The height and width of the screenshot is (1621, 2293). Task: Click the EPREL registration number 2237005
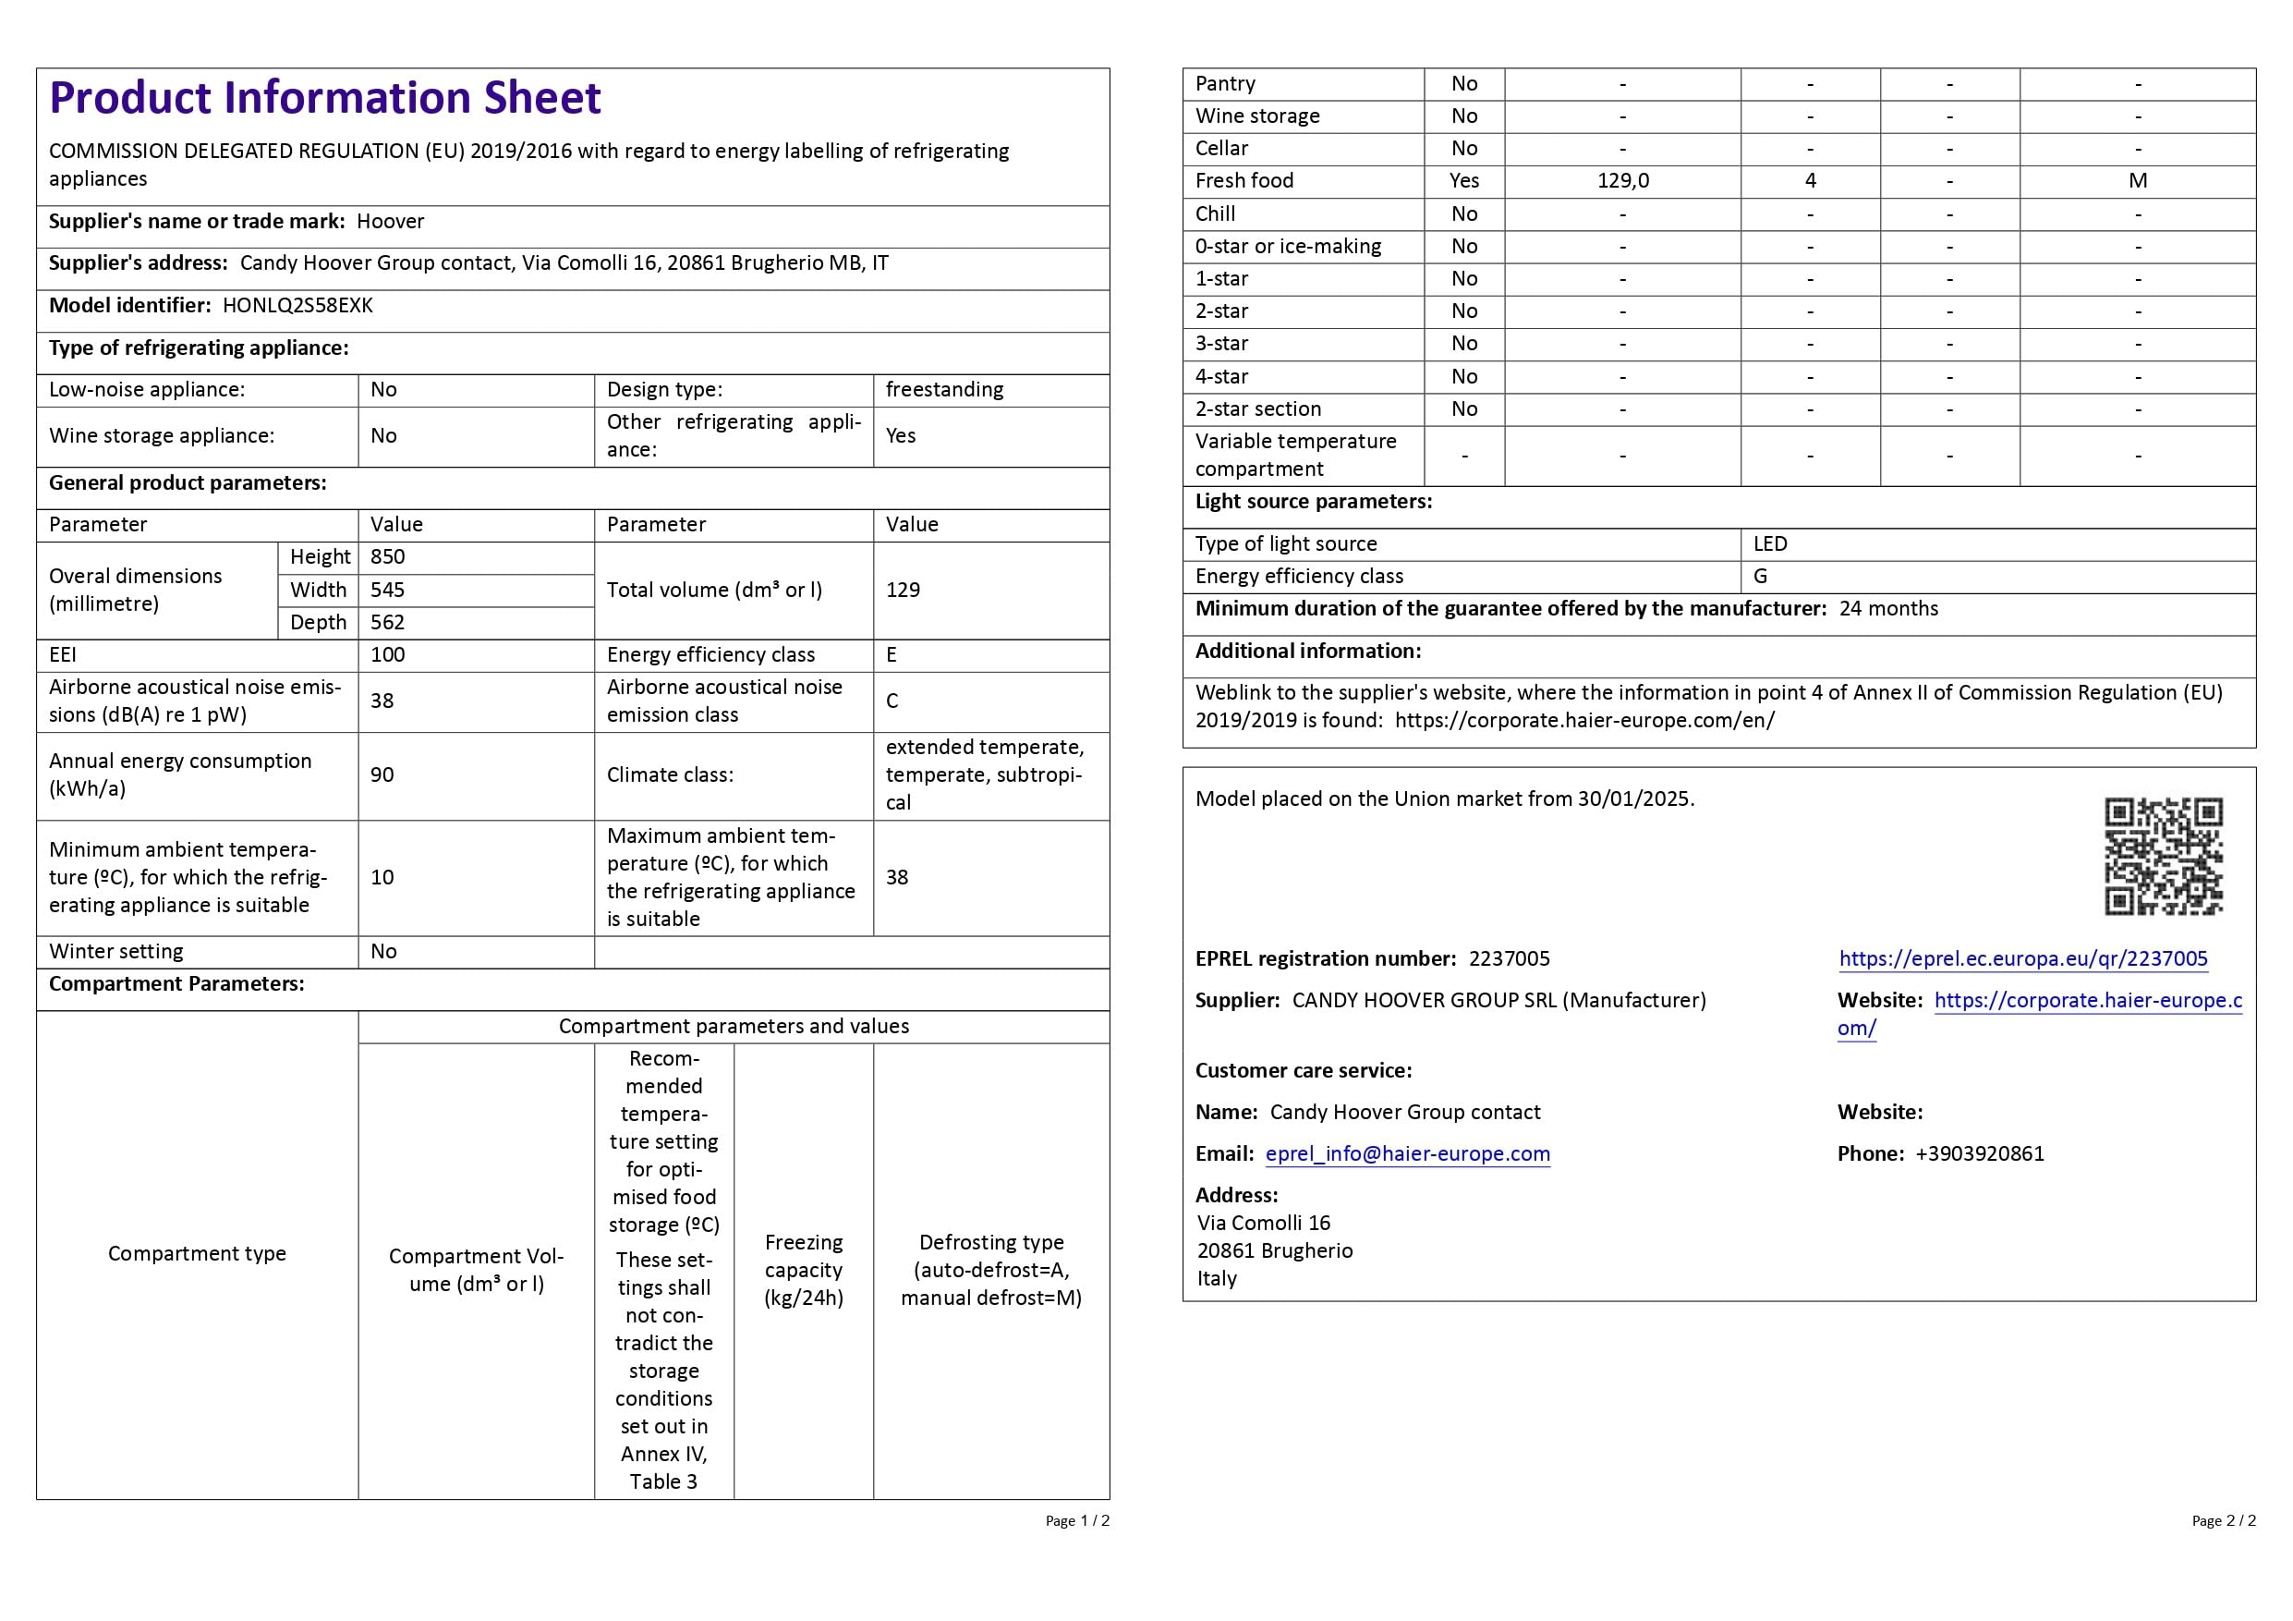tap(1509, 958)
